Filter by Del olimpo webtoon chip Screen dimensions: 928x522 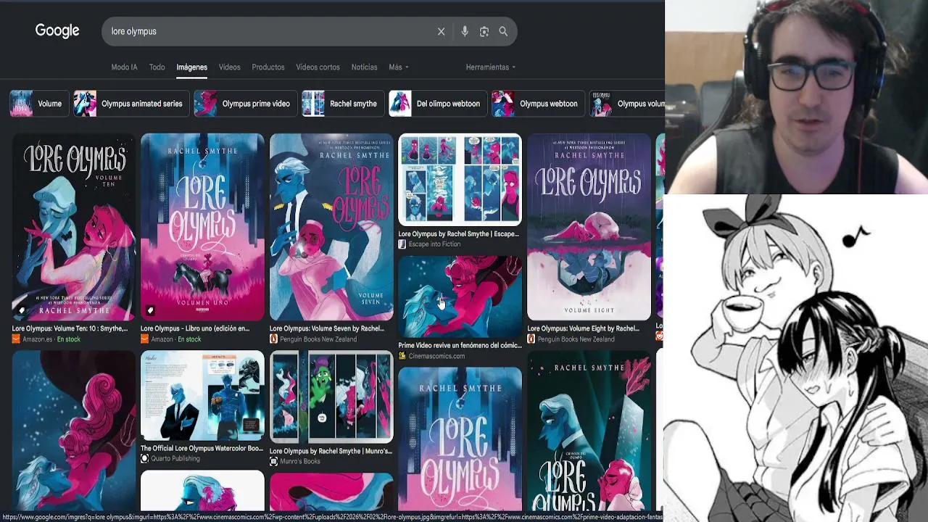pyautogui.click(x=438, y=104)
